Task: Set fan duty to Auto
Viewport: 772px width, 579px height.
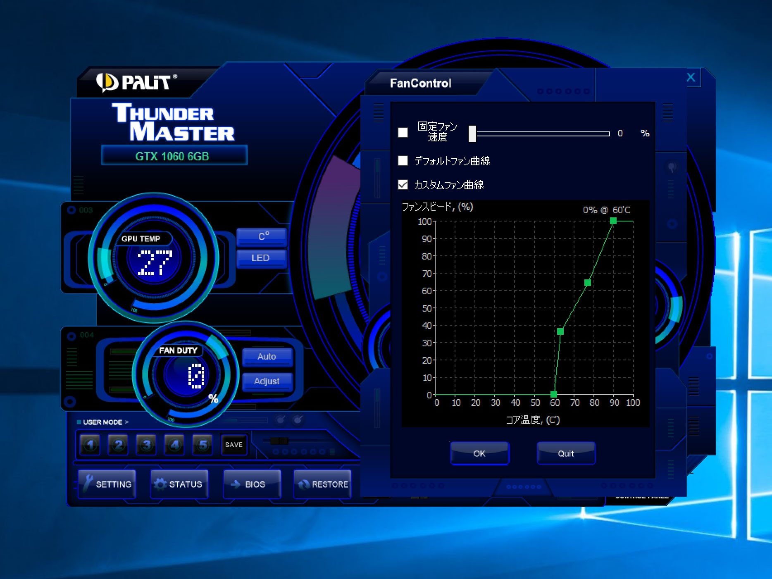Action: 267,356
